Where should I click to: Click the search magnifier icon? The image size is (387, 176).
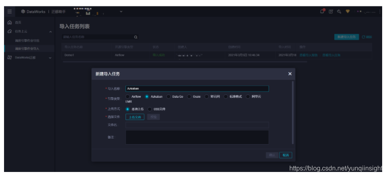pos(136,37)
